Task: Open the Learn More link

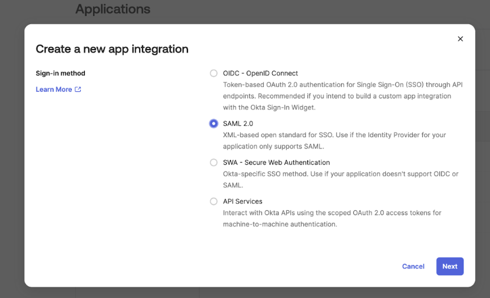Action: 54,90
